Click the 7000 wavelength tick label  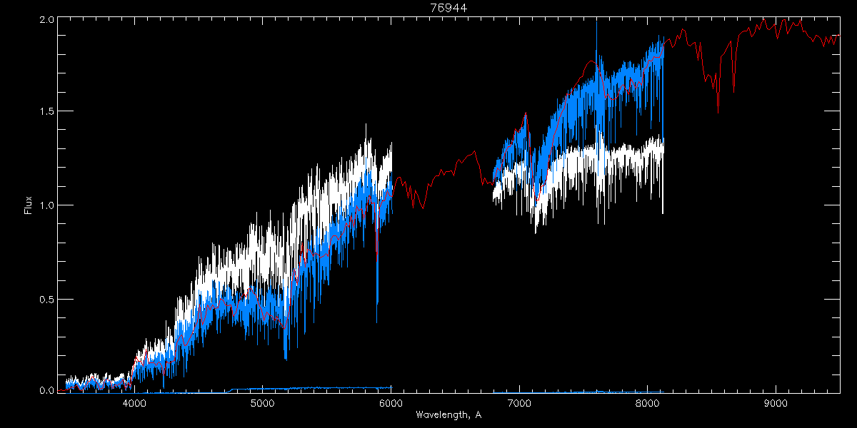point(519,403)
